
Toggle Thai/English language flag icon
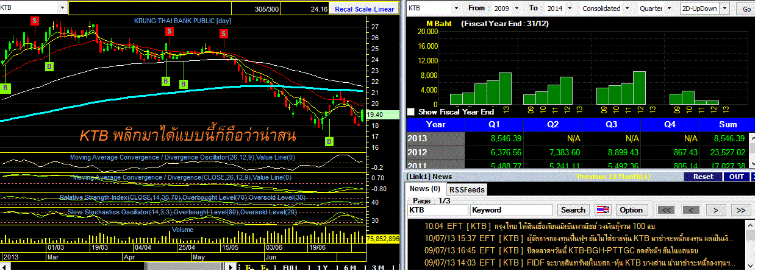(602, 209)
